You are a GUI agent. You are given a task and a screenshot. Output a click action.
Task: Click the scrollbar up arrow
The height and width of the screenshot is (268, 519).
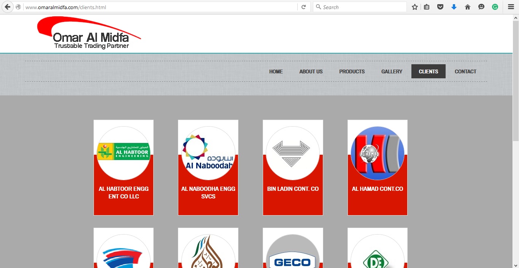tap(516, 17)
